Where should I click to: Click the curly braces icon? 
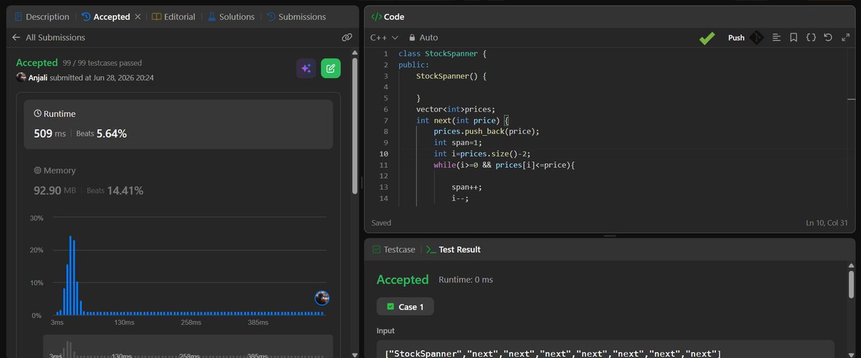point(811,37)
